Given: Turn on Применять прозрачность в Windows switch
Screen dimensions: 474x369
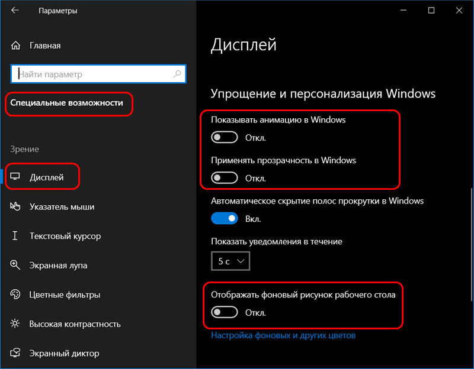Looking at the screenshot, I should [x=225, y=178].
